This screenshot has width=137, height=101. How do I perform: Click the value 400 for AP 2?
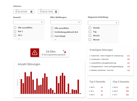point(127,95)
